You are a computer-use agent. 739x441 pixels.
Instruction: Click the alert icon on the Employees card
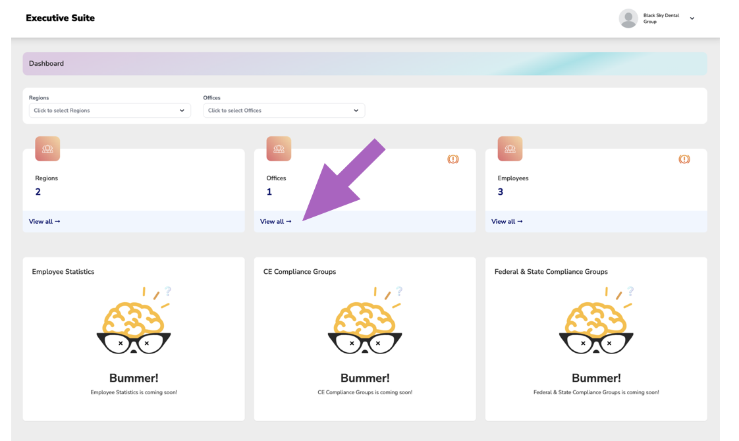684,159
